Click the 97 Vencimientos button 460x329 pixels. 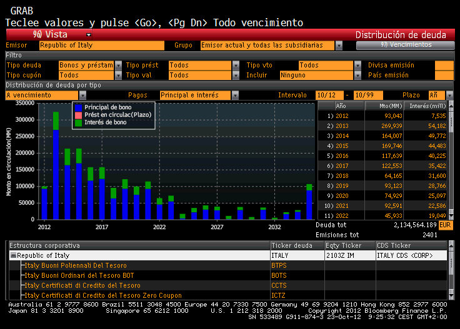tap(405, 45)
